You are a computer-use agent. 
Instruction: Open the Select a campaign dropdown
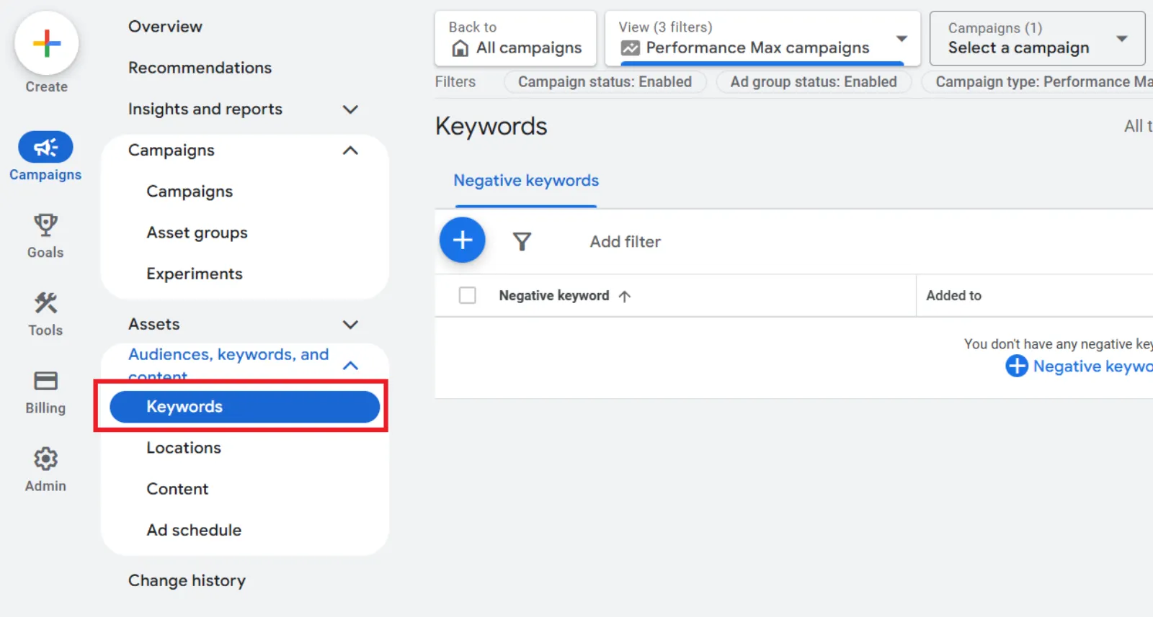tap(1037, 38)
